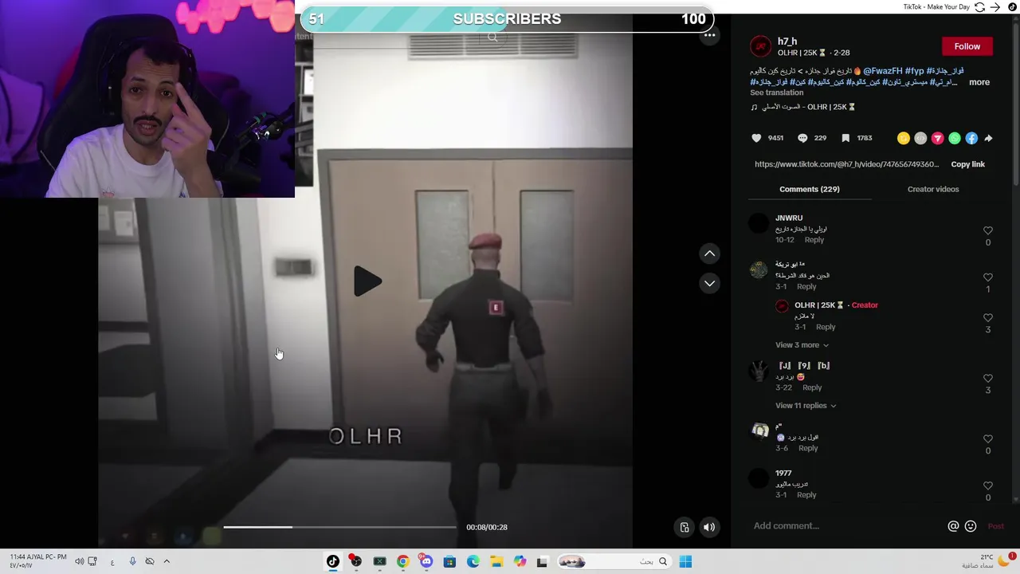Open File Explorer from the taskbar

click(x=496, y=561)
